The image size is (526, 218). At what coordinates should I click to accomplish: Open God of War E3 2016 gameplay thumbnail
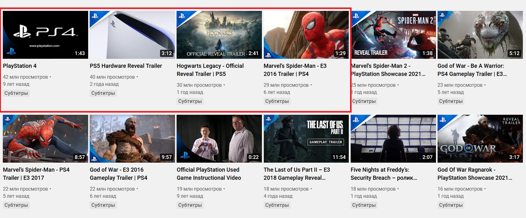pos(132,139)
